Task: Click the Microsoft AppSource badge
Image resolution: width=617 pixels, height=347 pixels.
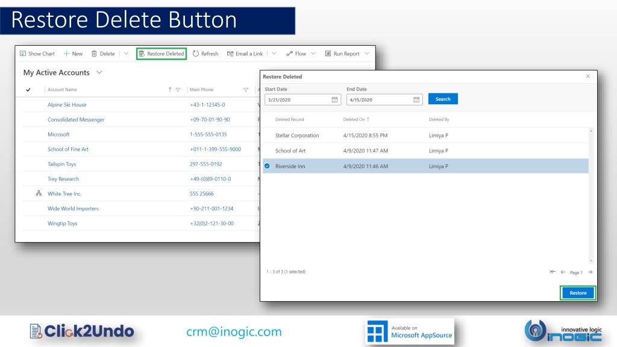Action: click(410, 332)
